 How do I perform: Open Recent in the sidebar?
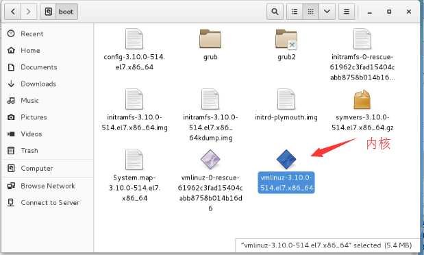coord(47,34)
